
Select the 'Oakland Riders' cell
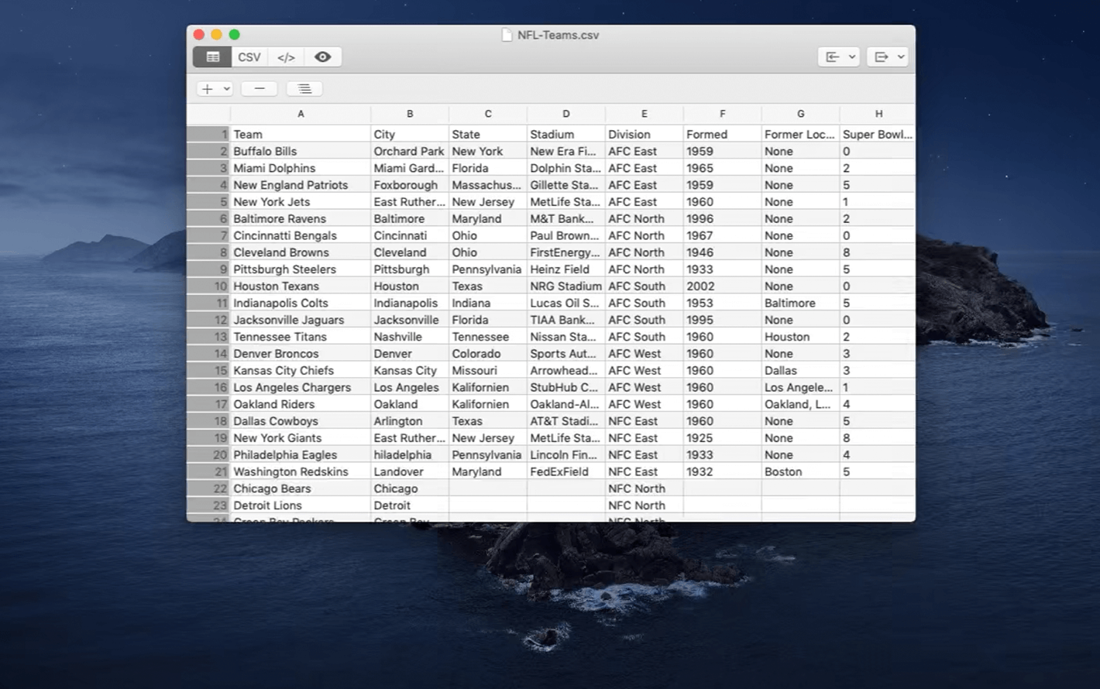tap(301, 404)
